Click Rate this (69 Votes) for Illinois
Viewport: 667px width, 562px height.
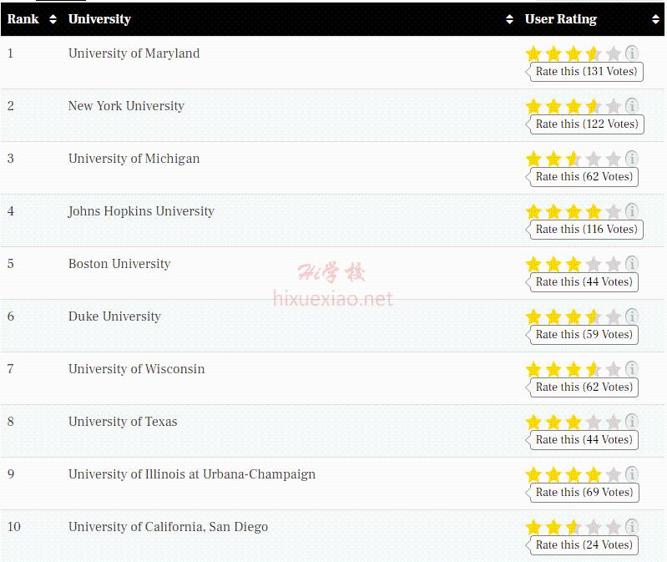[x=583, y=492]
